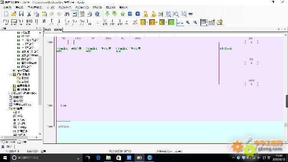The height and width of the screenshot is (162, 288).
Task: Click the green C counter block icon
Action: 161,22
